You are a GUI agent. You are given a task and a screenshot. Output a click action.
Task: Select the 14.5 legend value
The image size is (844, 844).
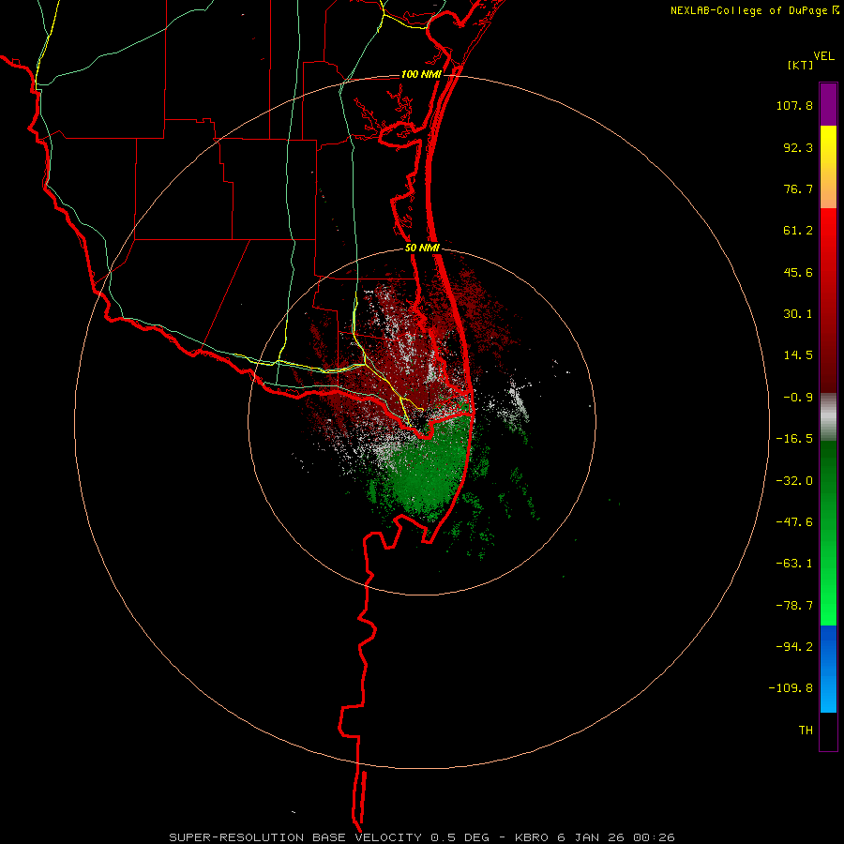tap(798, 355)
